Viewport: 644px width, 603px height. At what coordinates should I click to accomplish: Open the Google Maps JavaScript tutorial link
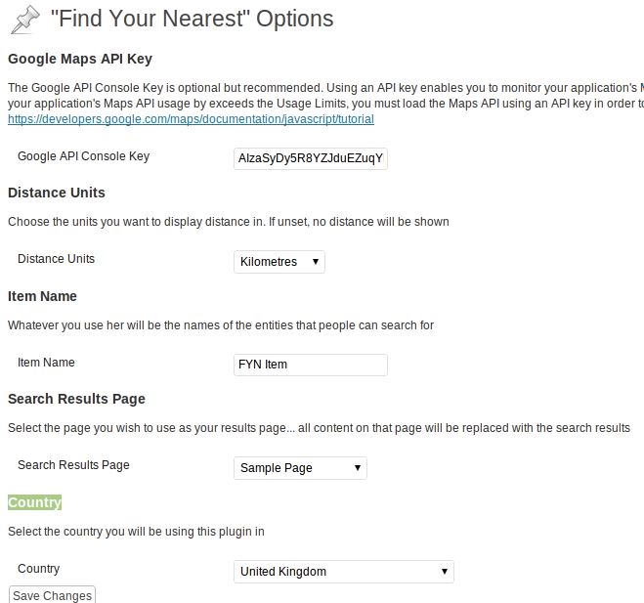tap(191, 119)
